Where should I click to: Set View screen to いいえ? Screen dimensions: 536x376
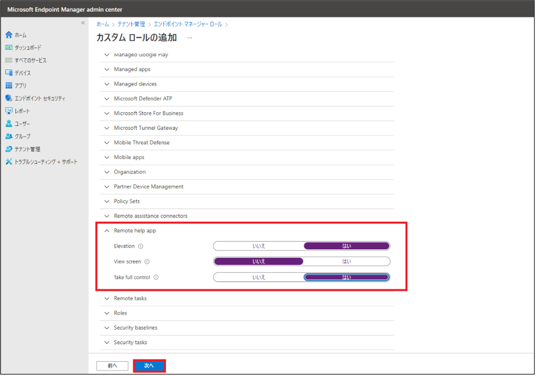pyautogui.click(x=258, y=262)
